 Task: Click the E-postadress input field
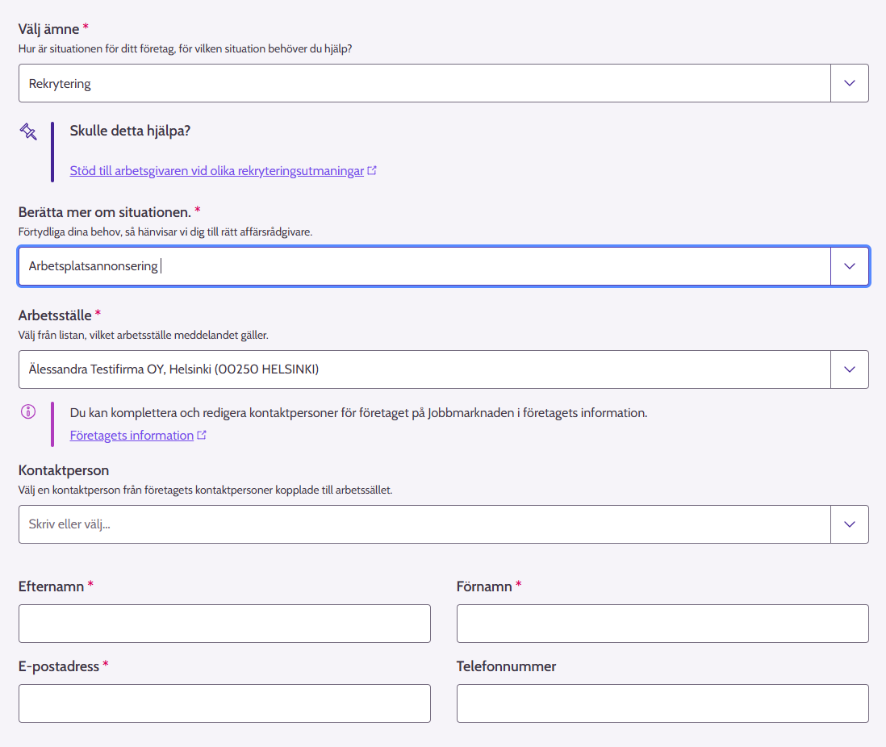pyautogui.click(x=224, y=703)
